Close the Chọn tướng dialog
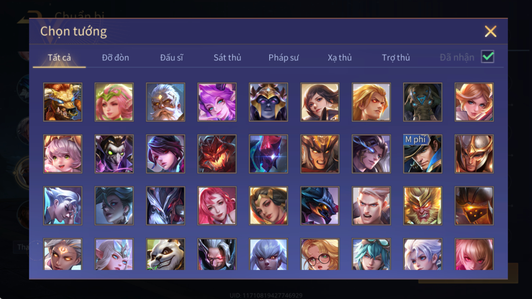The height and width of the screenshot is (299, 532). coord(490,31)
